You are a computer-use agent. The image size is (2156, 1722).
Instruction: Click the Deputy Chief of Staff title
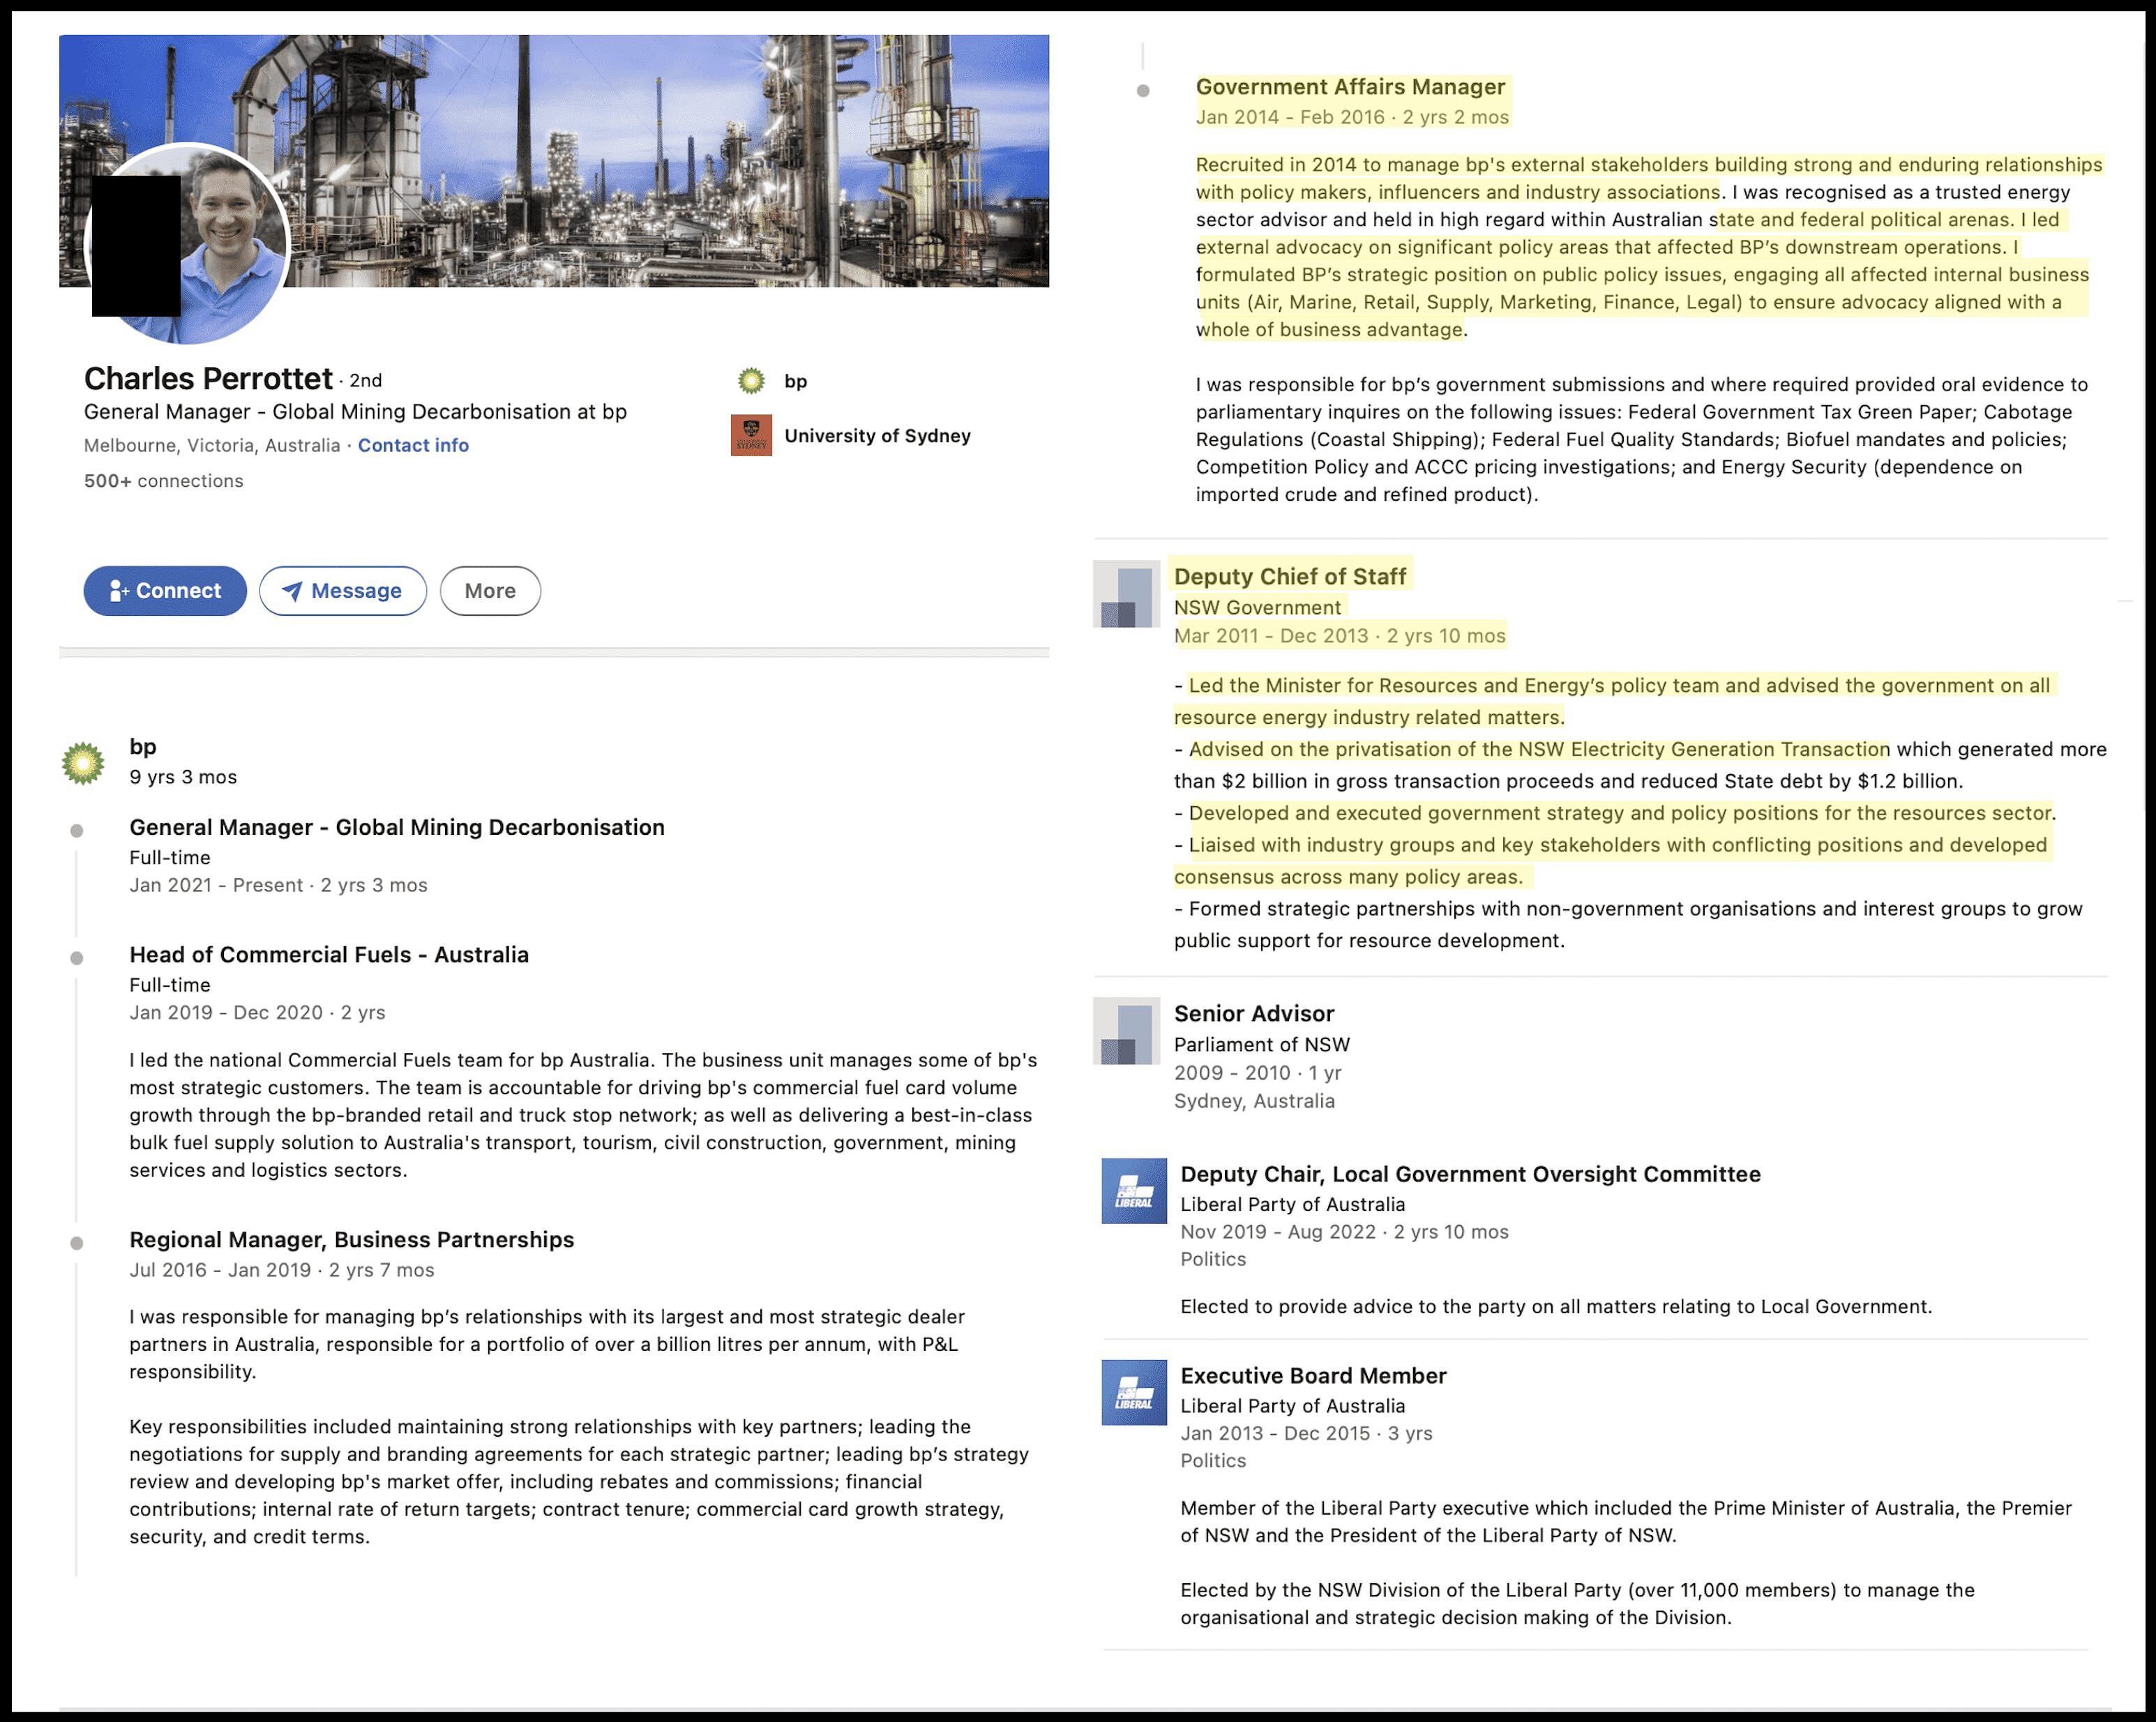coord(1290,576)
